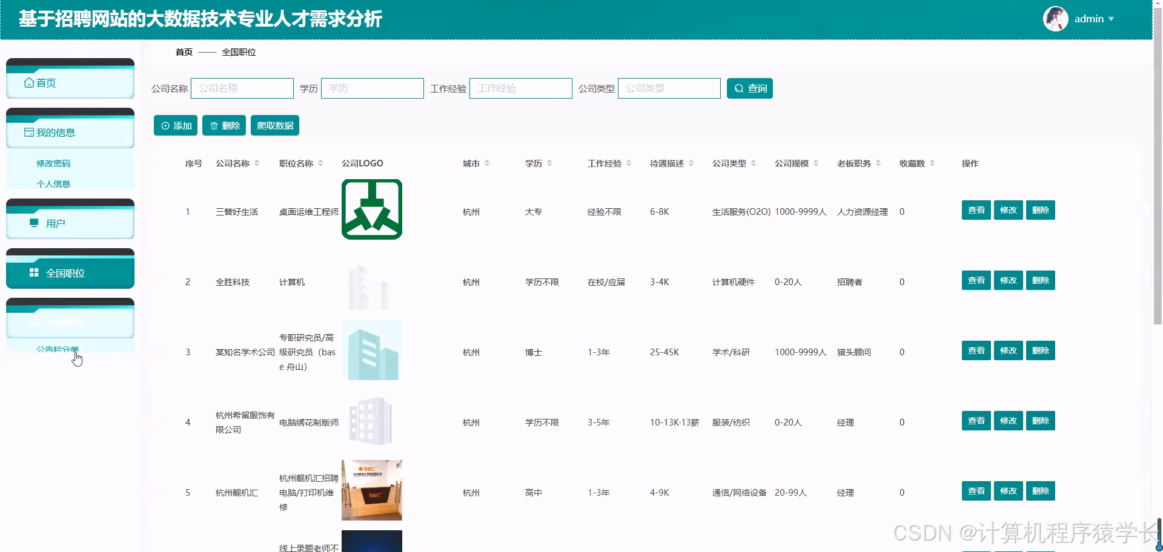The width and height of the screenshot is (1163, 552).
Task: Click the 全国职位 grid icon
Action: 34,272
